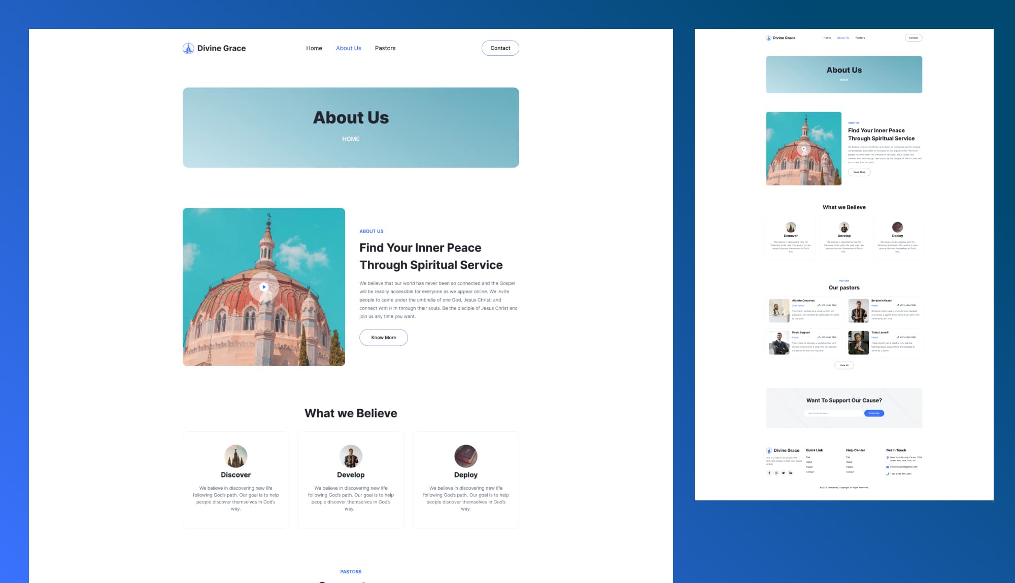Viewport: 1015px width, 583px height.
Task: Click View All under Our pastors
Action: (x=844, y=365)
